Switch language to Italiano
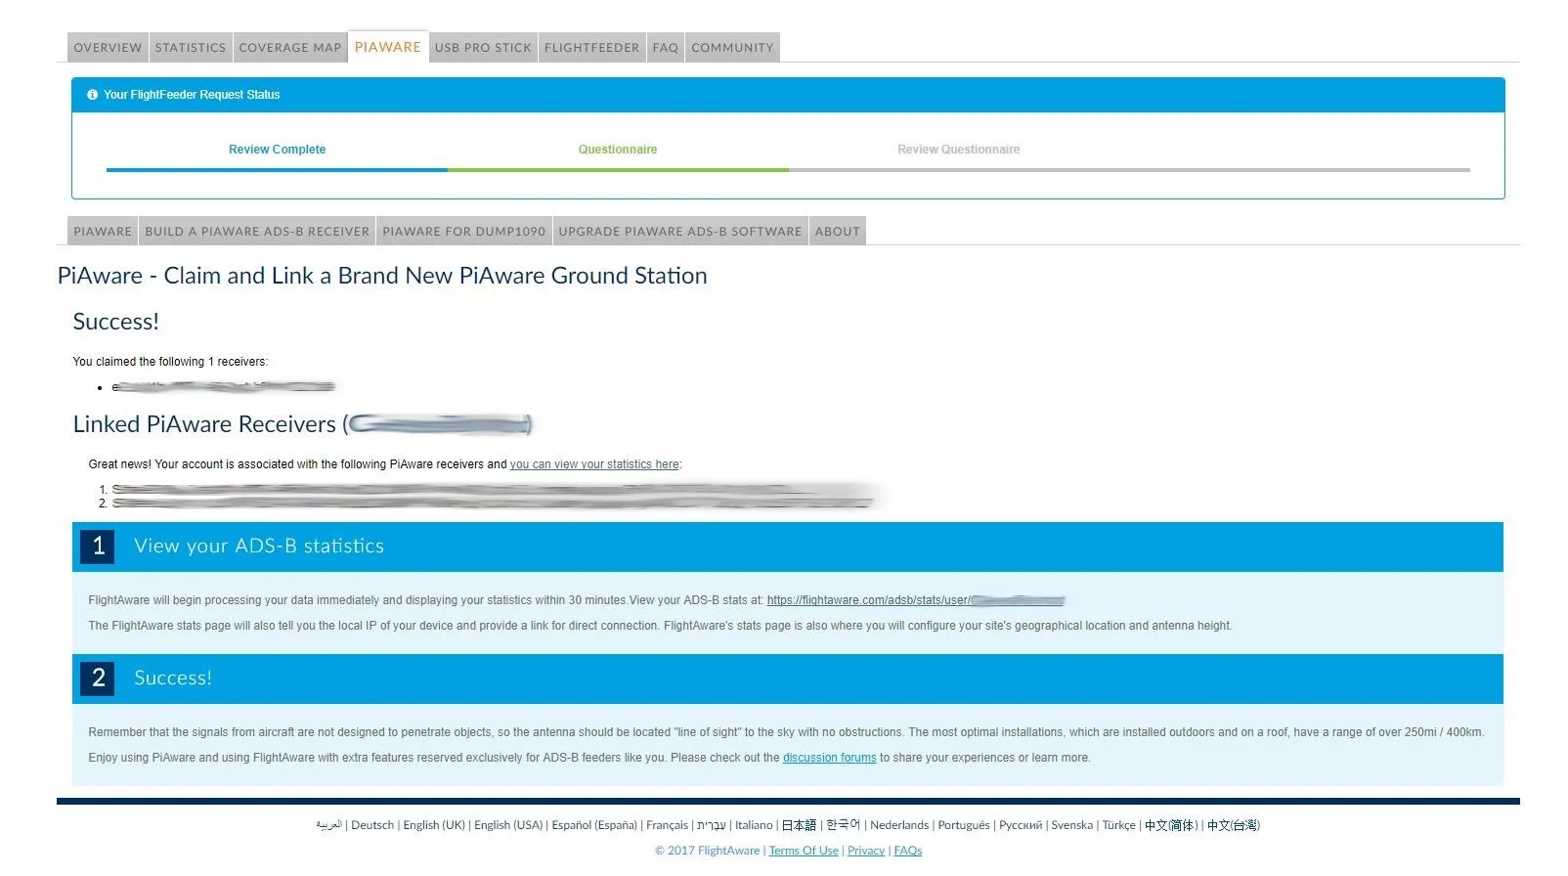The width and height of the screenshot is (1568, 876). [x=754, y=825]
